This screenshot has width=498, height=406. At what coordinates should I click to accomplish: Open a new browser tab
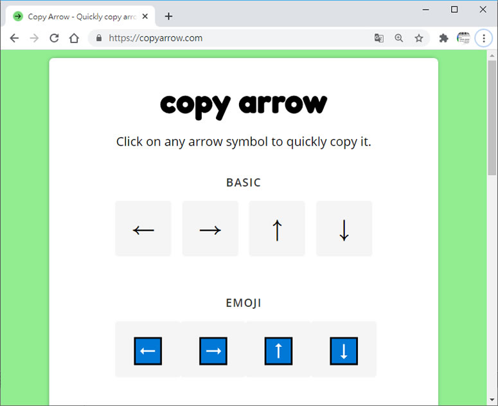(168, 16)
